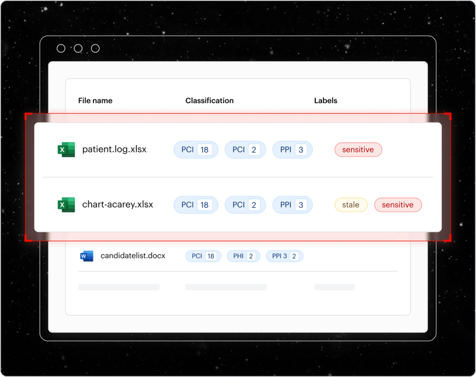Sort by the Labels column header
The height and width of the screenshot is (377, 476).
point(326,100)
